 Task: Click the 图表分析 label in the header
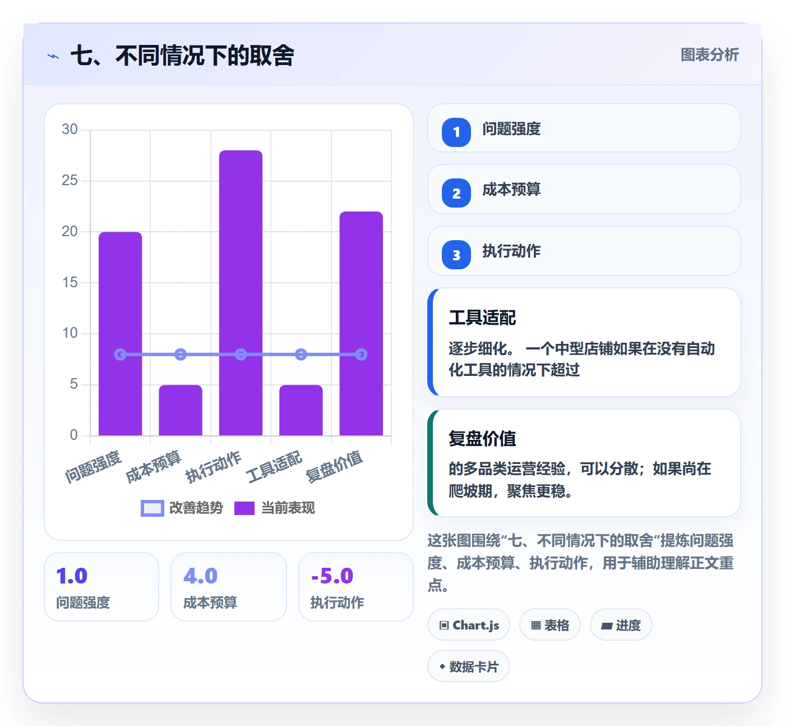[x=709, y=55]
